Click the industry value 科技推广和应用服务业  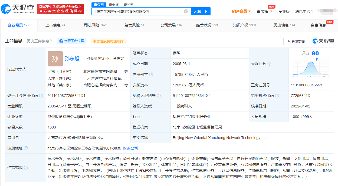[192, 117]
